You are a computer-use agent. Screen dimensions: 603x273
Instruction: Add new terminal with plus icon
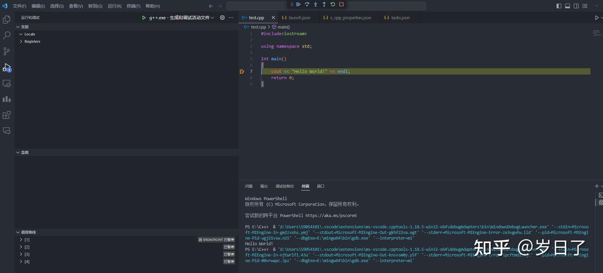click(x=597, y=186)
